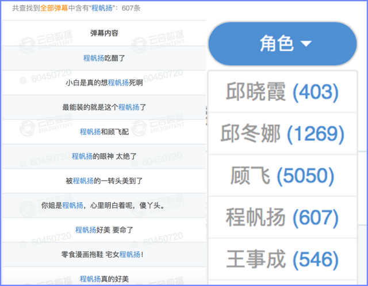368x286 pixels.
Task: Select the 顾飞 (5050) role option
Action: (282, 176)
